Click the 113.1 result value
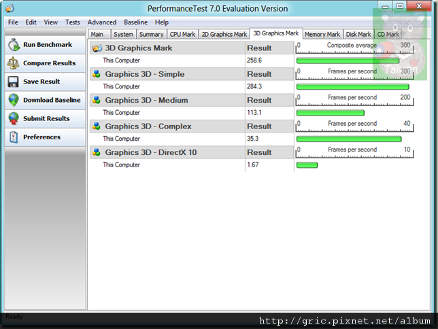This screenshot has width=438, height=329. tap(254, 113)
